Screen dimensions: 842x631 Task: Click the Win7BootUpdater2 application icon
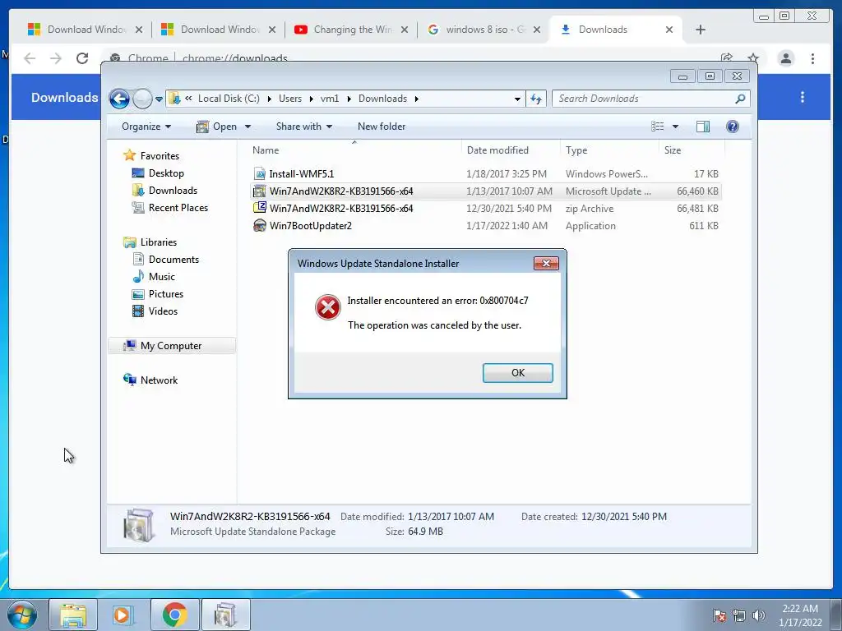coord(260,225)
